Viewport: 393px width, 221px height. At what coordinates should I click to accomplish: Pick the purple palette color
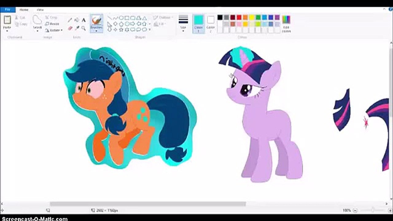[277, 17]
